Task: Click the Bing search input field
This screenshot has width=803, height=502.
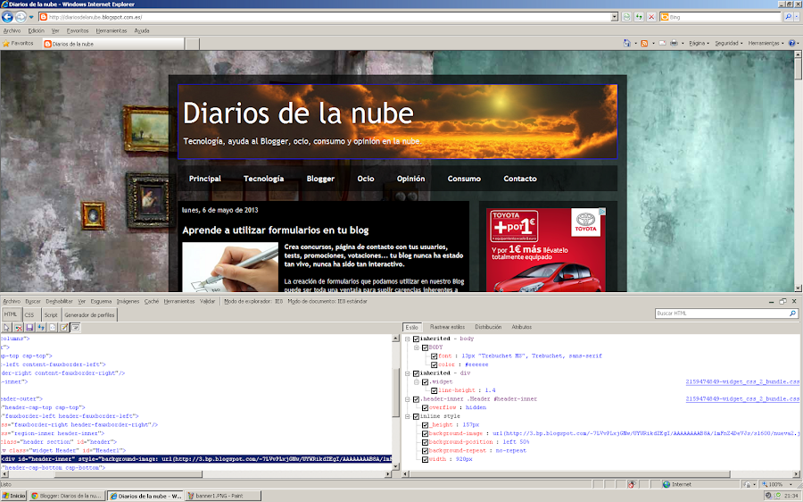Action: tap(723, 17)
